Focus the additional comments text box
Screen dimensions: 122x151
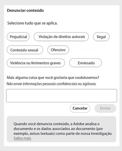click(x=62, y=96)
